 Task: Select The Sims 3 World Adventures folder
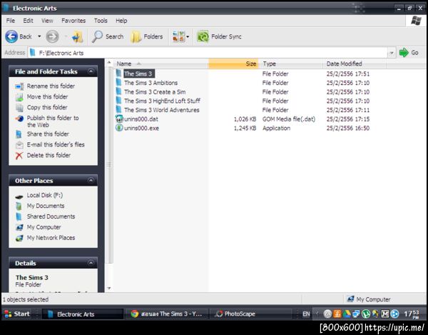pyautogui.click(x=162, y=110)
